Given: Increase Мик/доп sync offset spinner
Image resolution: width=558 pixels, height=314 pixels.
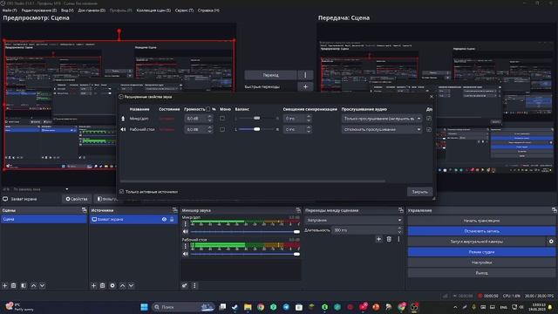Looking at the screenshot, I should (309, 116).
